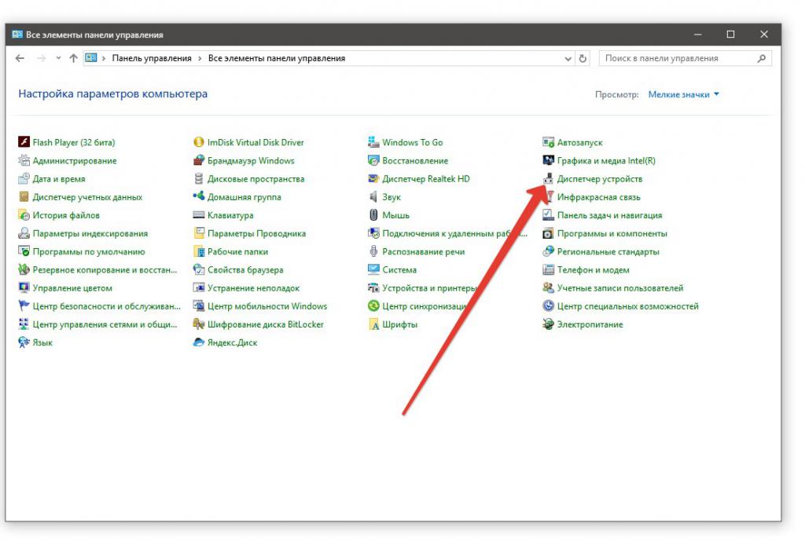Open the Управление цветом monitor icon
The width and height of the screenshot is (805, 545).
(24, 287)
